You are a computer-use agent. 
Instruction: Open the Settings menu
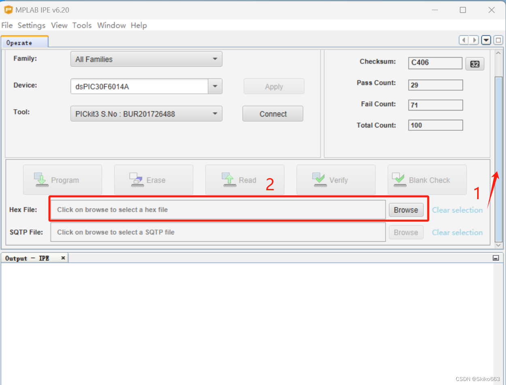(x=32, y=25)
